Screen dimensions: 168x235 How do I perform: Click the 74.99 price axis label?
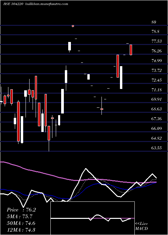point(157,61)
